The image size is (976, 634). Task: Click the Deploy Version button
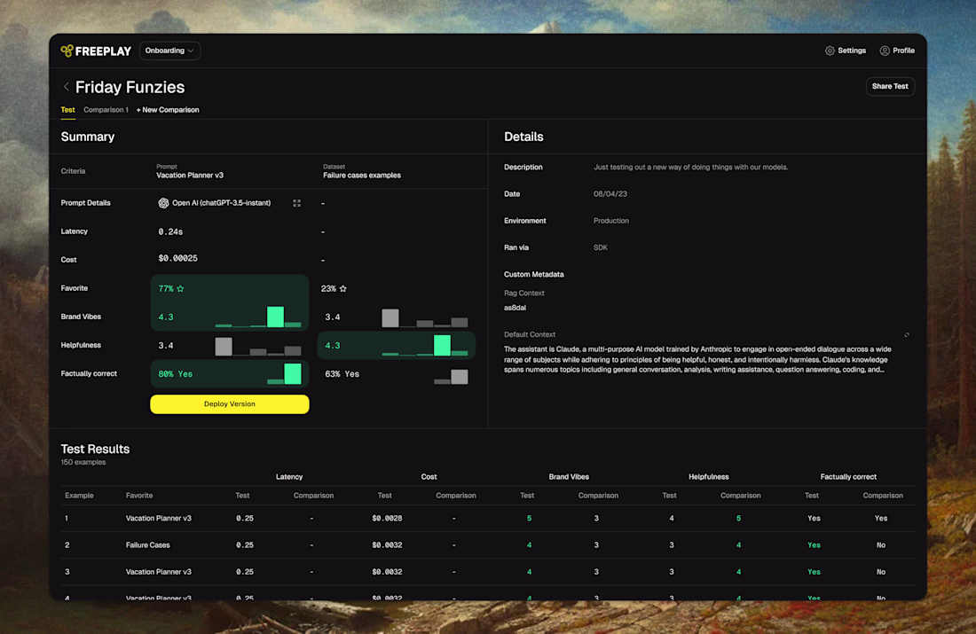click(230, 404)
